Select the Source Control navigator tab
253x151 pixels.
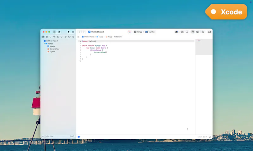47,37
